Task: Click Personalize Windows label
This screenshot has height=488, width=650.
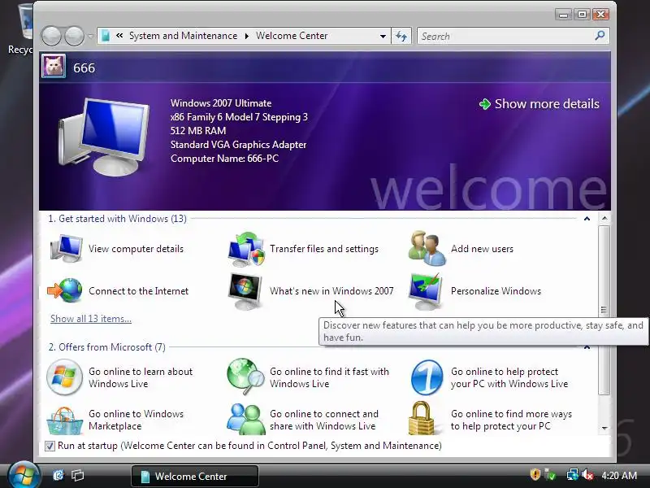Action: tap(496, 291)
